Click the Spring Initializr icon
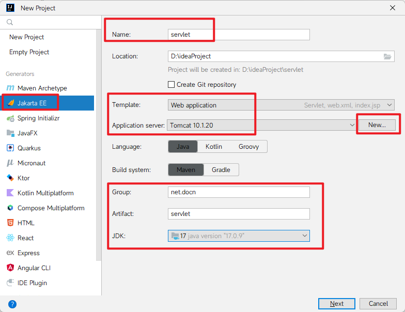The height and width of the screenshot is (312, 405). pos(10,118)
